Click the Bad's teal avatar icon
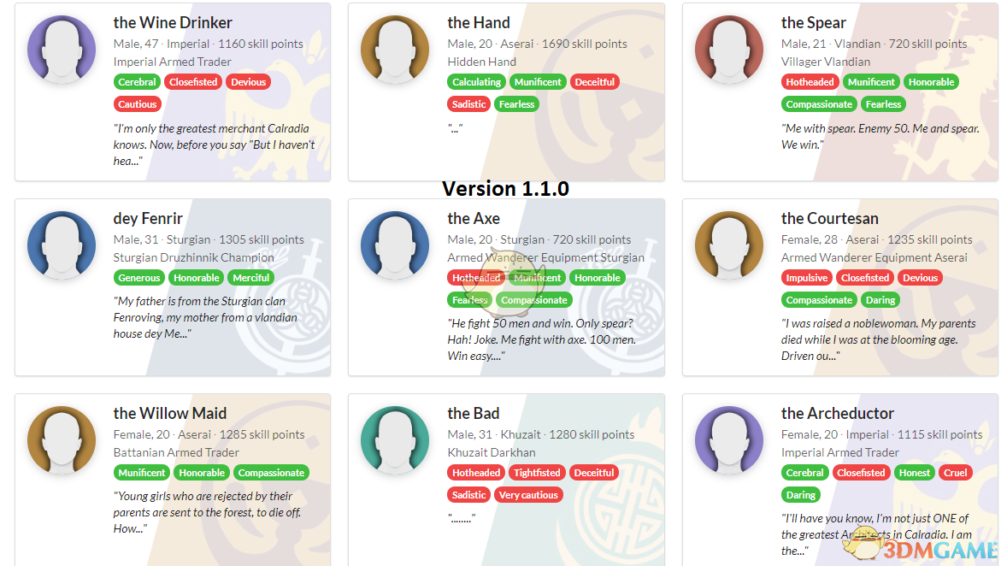Screen dimensions: 1007x566 pyautogui.click(x=395, y=440)
